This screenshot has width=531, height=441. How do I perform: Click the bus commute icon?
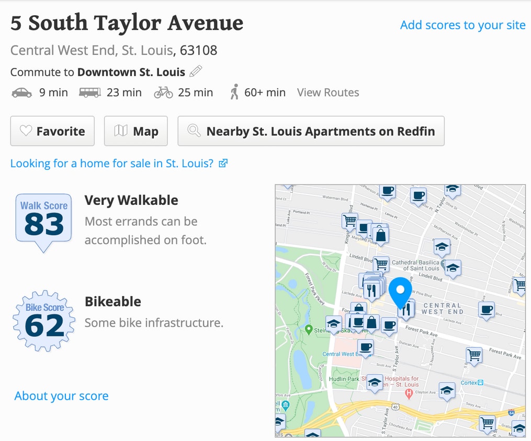click(x=89, y=93)
